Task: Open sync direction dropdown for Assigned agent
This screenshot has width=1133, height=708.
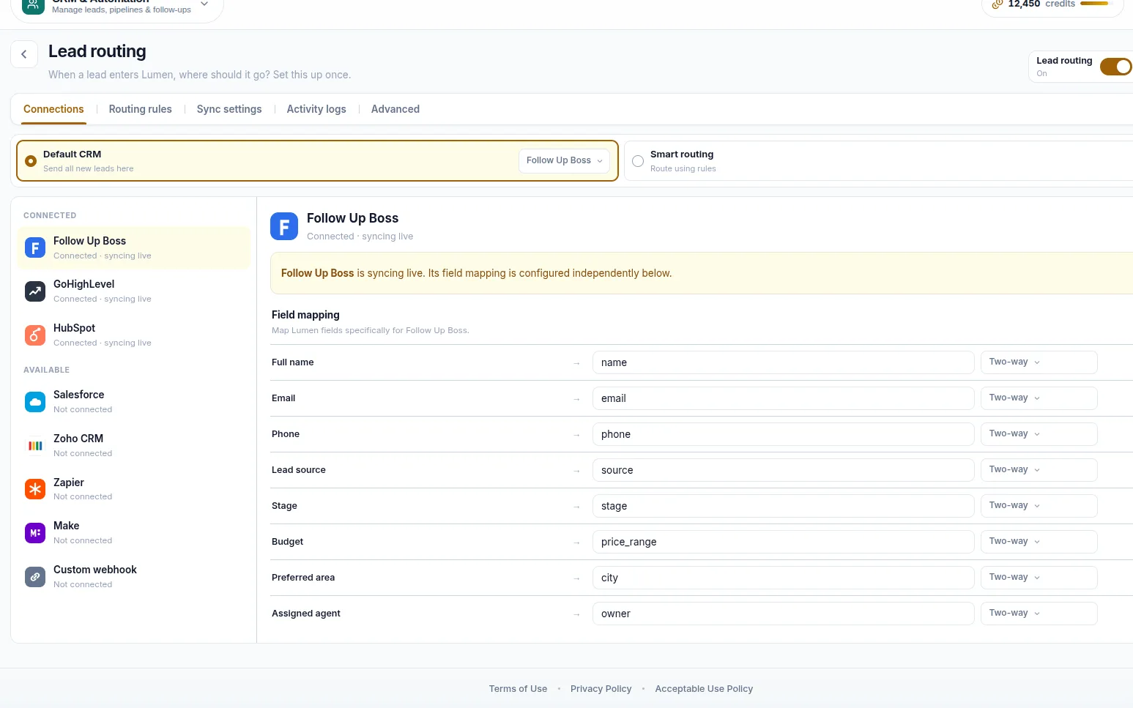Action: [1039, 614]
